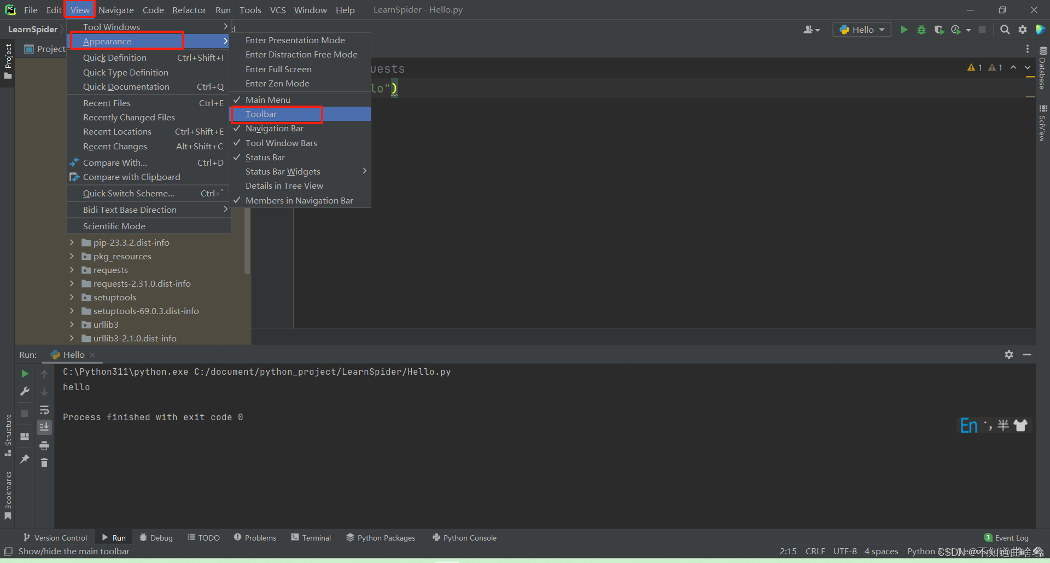Open Python Packages tool window
This screenshot has height=563, width=1050.
[381, 538]
